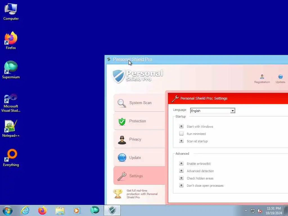Toggle the Enable antirootkit checkbox
This screenshot has width=288, height=216.
pos(181,163)
